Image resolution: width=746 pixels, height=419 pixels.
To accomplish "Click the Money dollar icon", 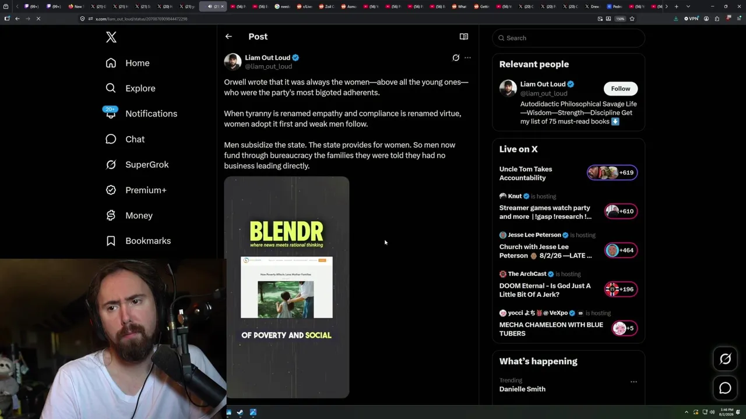I will point(111,215).
